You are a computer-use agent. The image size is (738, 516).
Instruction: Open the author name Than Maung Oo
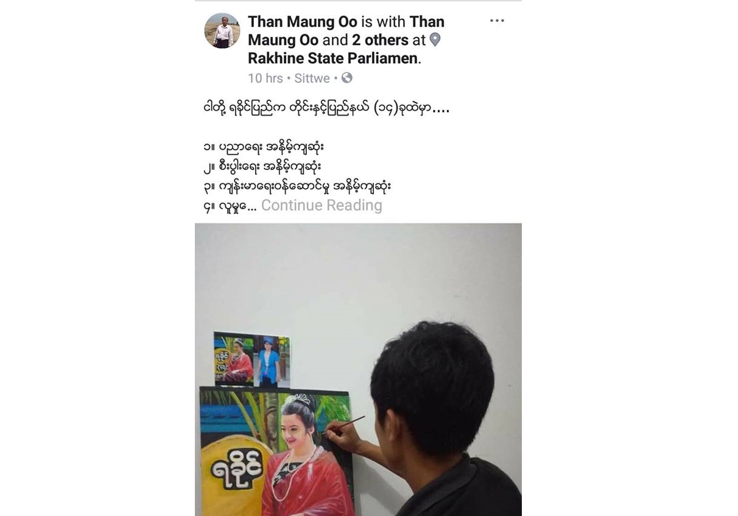pos(303,22)
